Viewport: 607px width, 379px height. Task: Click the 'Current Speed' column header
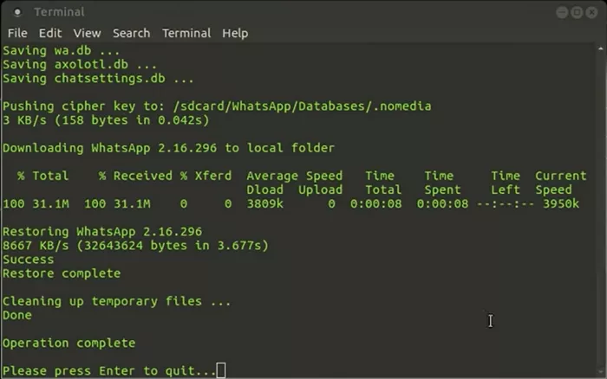pos(560,183)
